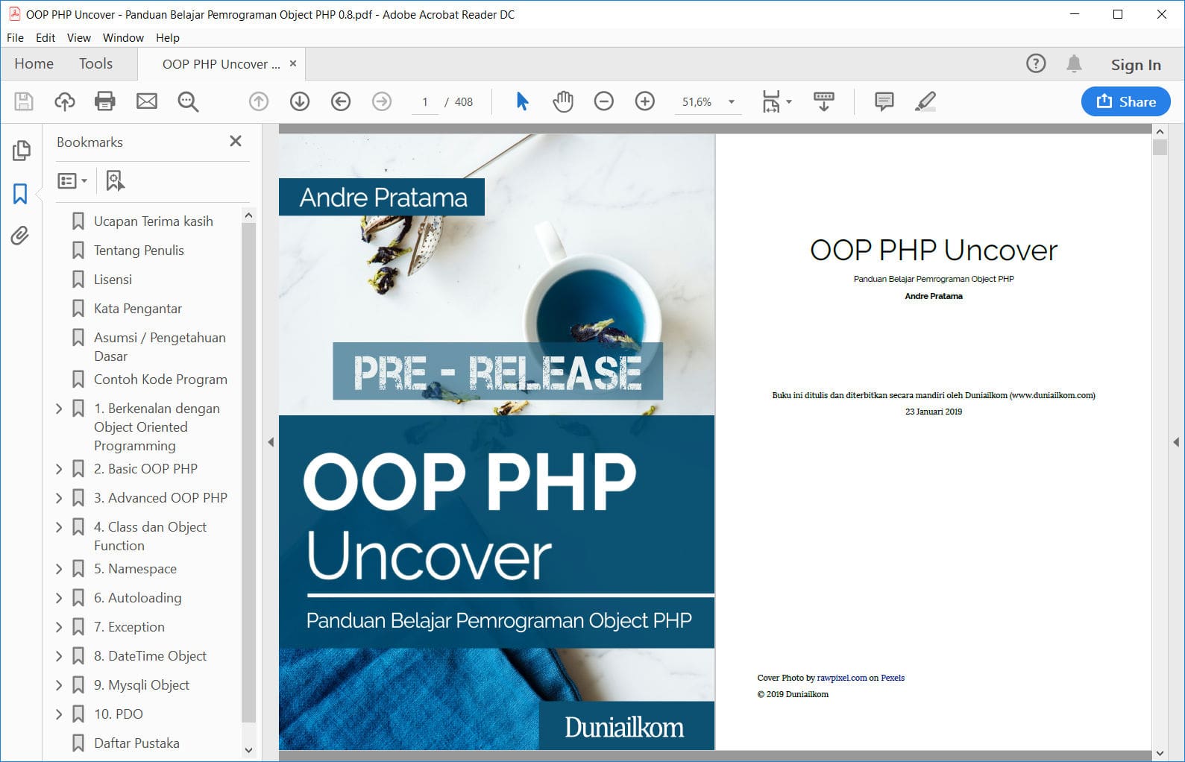Image resolution: width=1185 pixels, height=762 pixels.
Task: Expand bookmark 2. Basic OOP PHP
Action: 59,469
